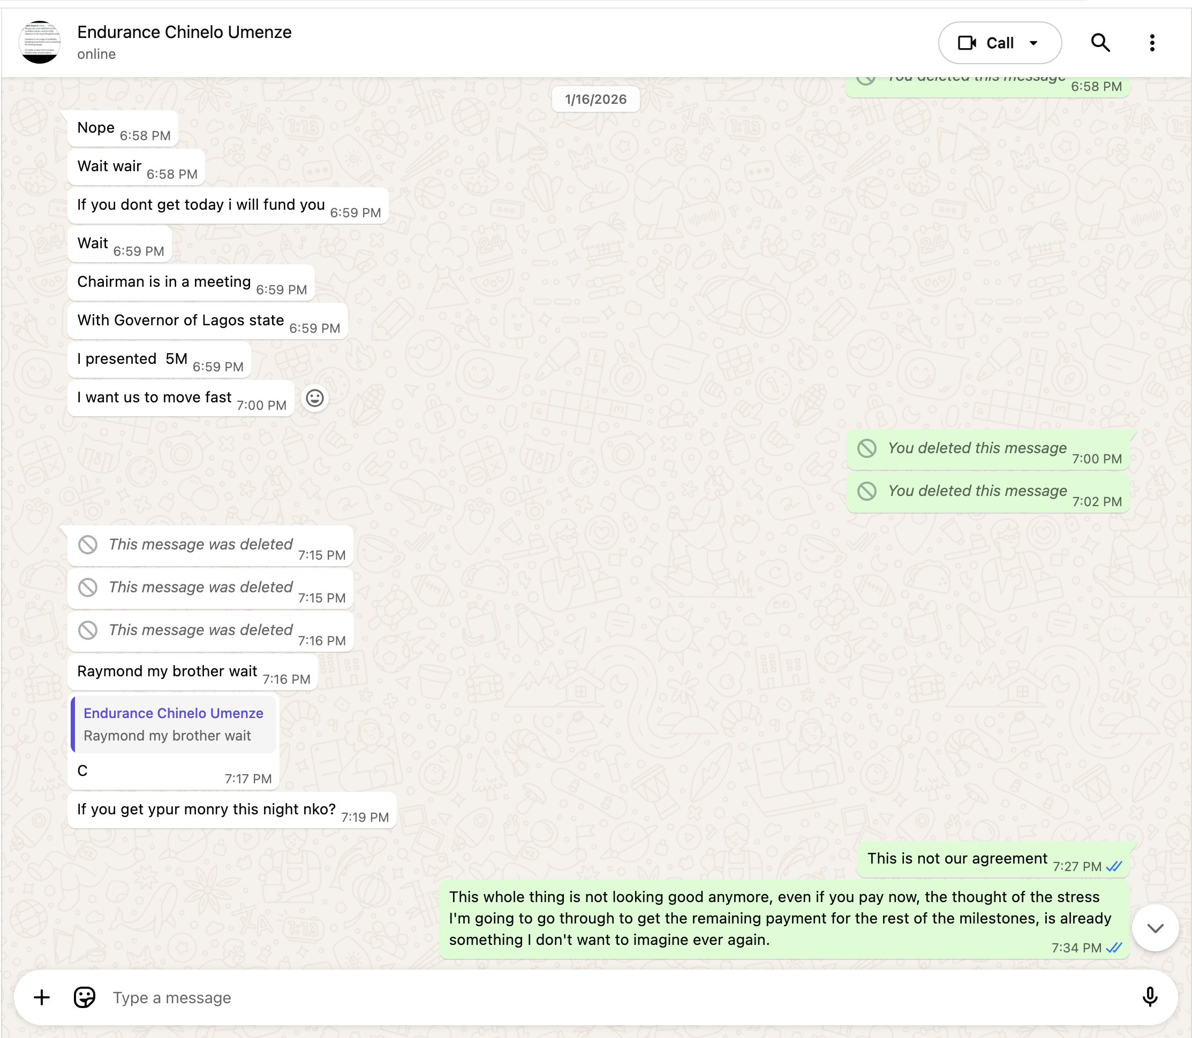Jump to quoted "Raymond my brother wait" reply
Viewport: 1192px width, 1038px height.
[x=173, y=724]
